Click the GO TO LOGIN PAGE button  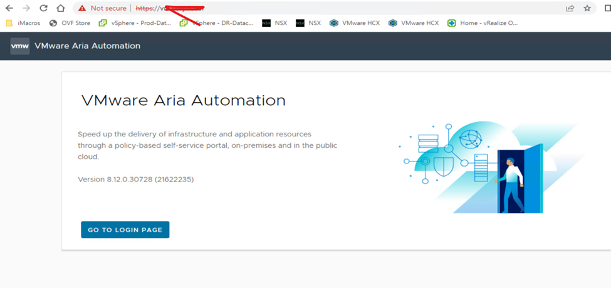point(125,230)
